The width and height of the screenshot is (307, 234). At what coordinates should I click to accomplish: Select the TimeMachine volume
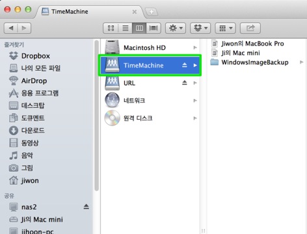(150, 65)
